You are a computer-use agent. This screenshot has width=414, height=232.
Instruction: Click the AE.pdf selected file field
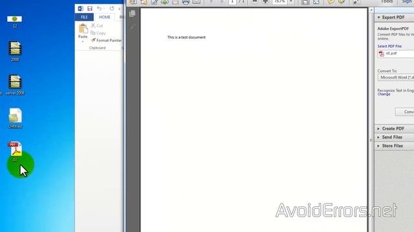(x=396, y=53)
